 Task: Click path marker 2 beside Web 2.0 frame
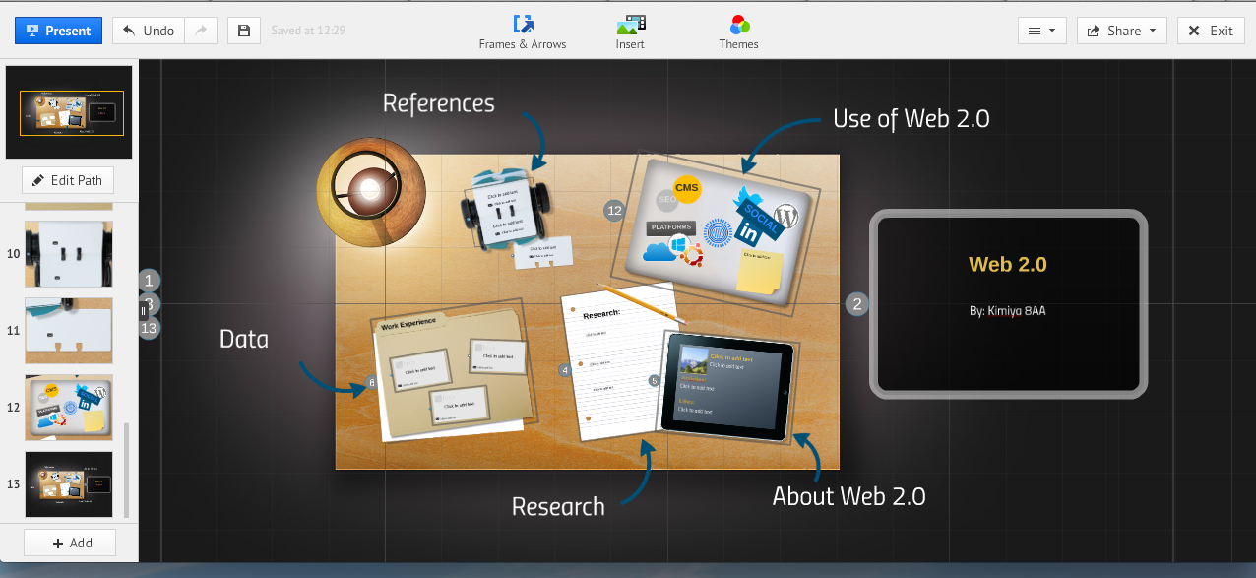(856, 304)
